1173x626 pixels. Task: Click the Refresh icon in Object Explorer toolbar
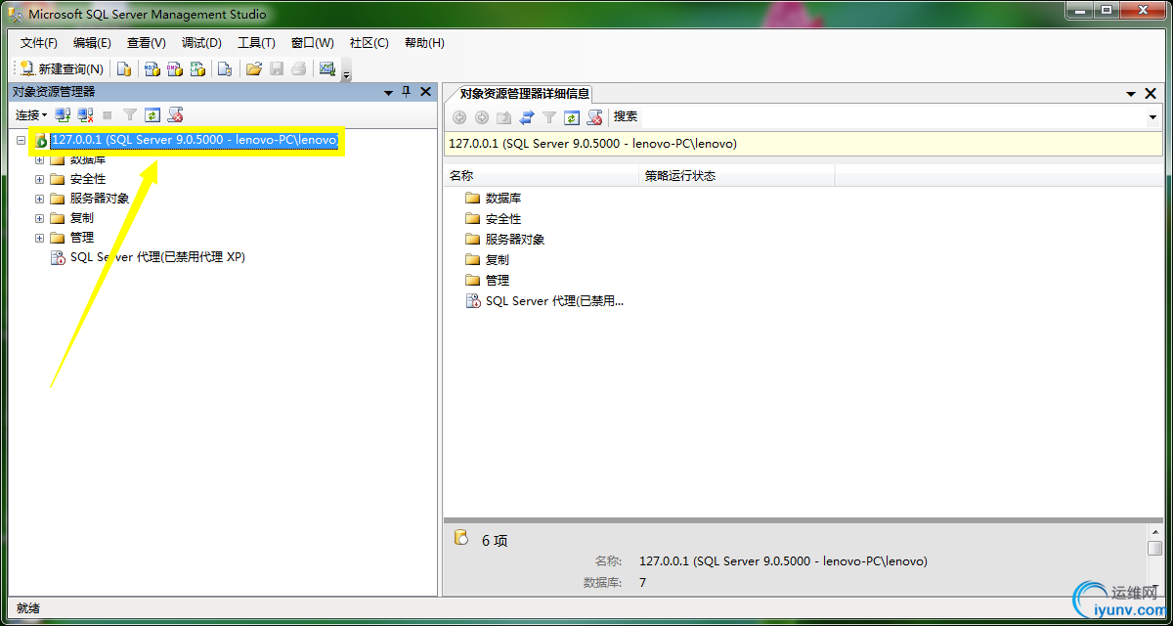tap(152, 115)
